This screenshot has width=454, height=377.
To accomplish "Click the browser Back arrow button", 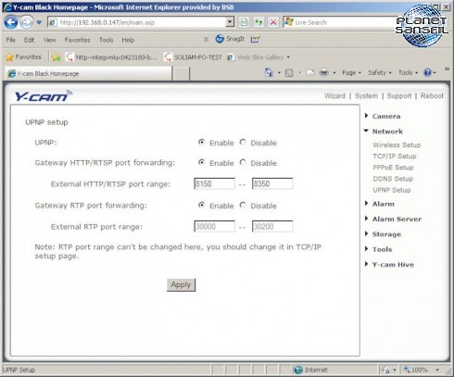I will click(11, 22).
